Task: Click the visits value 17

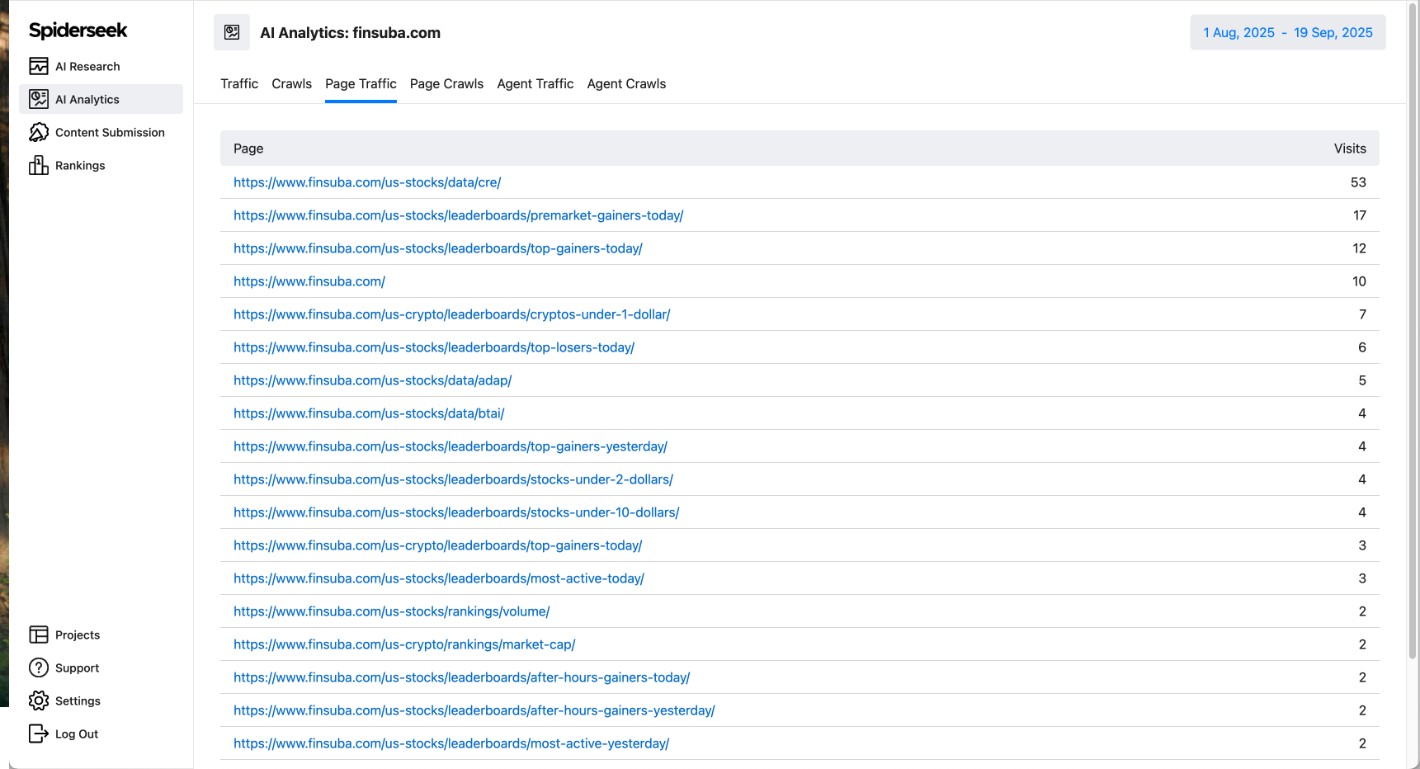Action: 1360,215
